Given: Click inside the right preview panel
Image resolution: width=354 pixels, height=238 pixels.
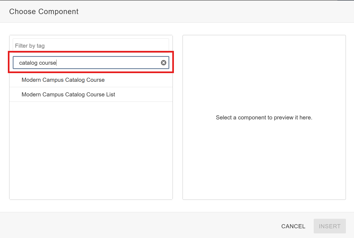Looking at the screenshot, I should (264, 162).
